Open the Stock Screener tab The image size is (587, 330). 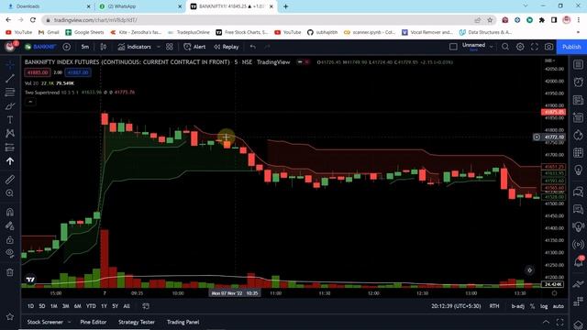pyautogui.click(x=45, y=322)
